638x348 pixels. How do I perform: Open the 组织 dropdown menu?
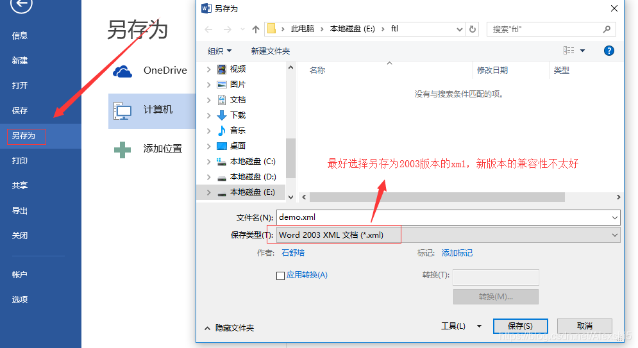(x=220, y=51)
